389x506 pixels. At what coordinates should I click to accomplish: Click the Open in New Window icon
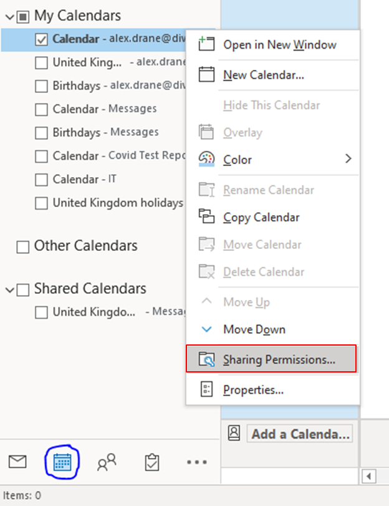click(206, 45)
